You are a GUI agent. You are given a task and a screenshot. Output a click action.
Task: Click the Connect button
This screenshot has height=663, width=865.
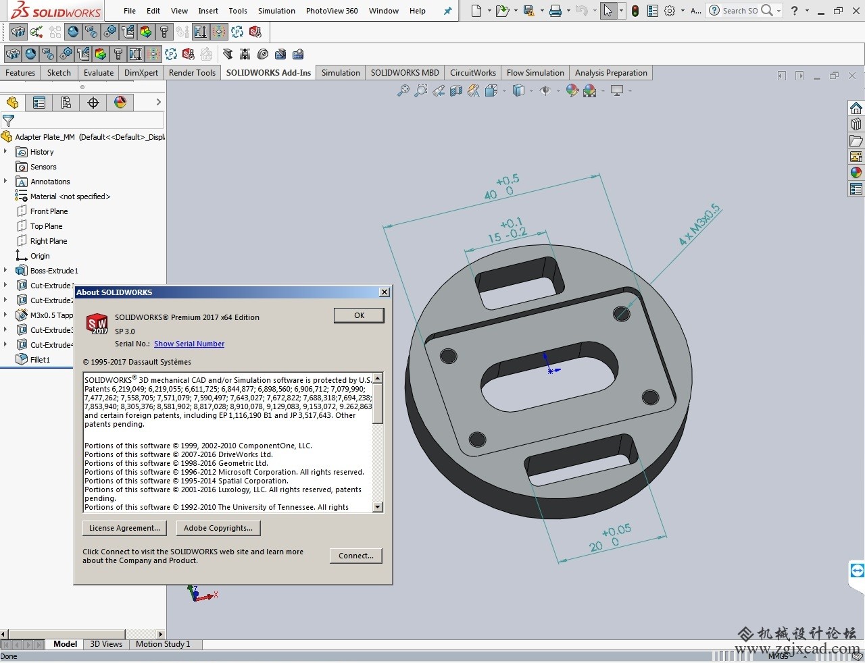(356, 556)
